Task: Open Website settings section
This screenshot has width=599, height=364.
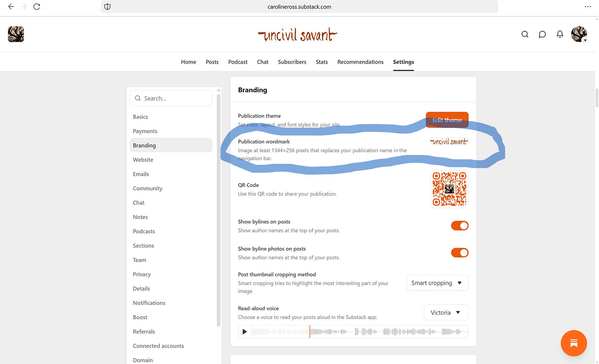Action: [171, 160]
